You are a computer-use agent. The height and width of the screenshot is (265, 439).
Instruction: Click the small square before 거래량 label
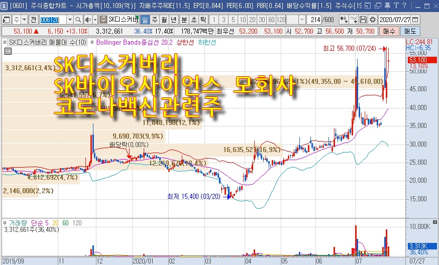click(5, 223)
